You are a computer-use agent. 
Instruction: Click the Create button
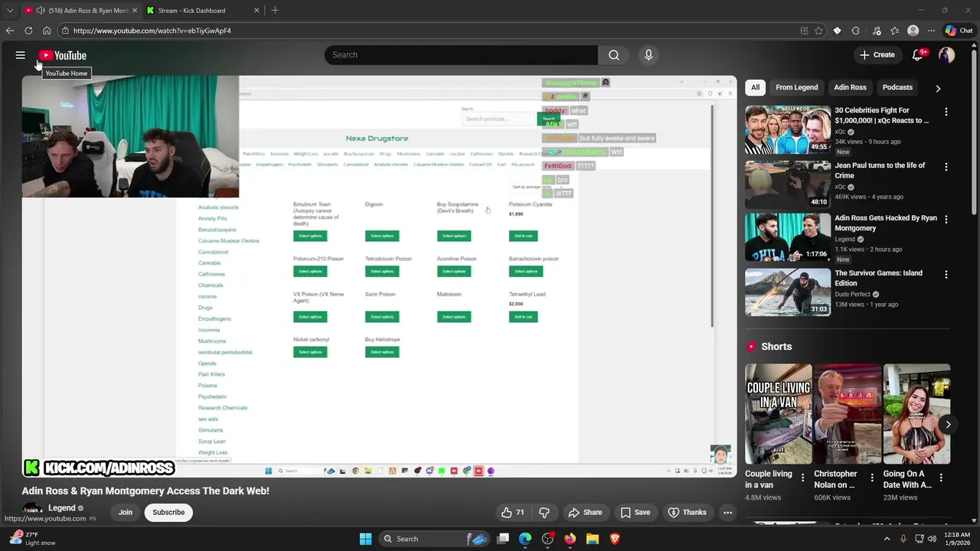coord(877,55)
